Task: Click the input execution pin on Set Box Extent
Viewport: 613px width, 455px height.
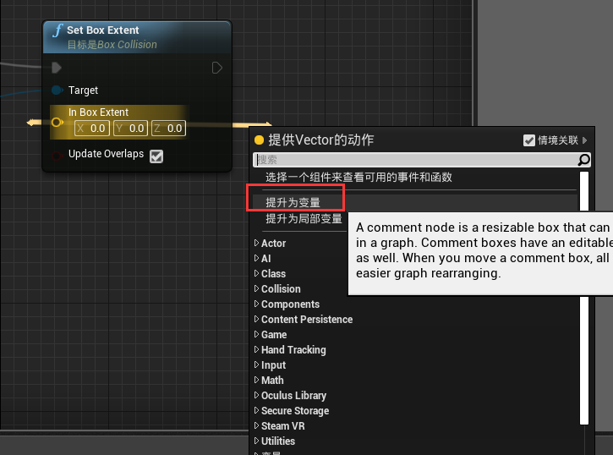Action: point(57,68)
